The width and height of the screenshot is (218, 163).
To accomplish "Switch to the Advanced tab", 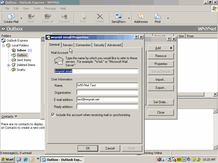I will point(114,45).
